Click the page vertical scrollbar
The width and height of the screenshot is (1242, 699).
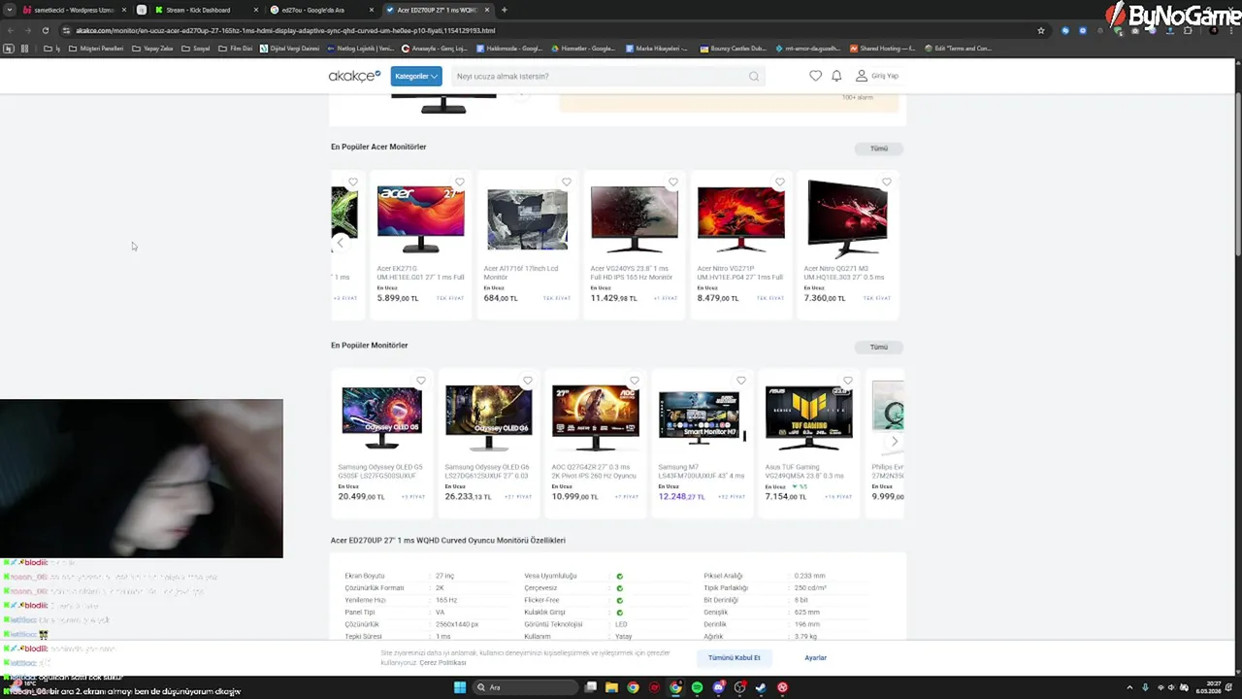[x=1237, y=175]
